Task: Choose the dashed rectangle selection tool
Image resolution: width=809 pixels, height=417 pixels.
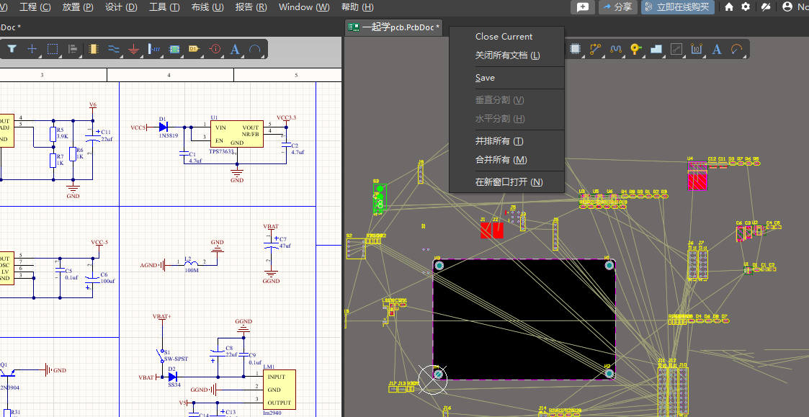Action: (52, 49)
